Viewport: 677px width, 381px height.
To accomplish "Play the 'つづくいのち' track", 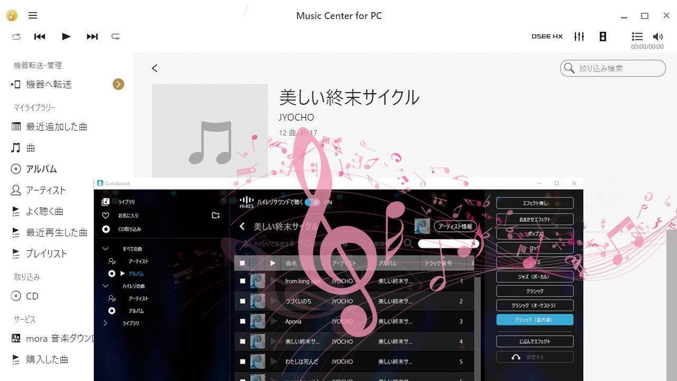I will click(273, 301).
